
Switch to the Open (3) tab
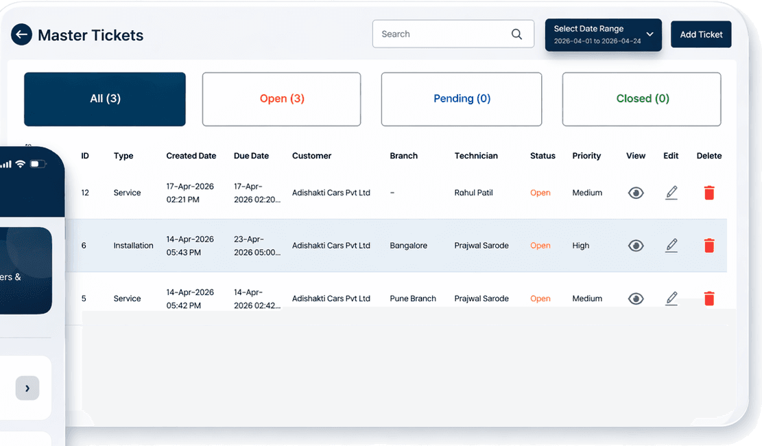281,99
